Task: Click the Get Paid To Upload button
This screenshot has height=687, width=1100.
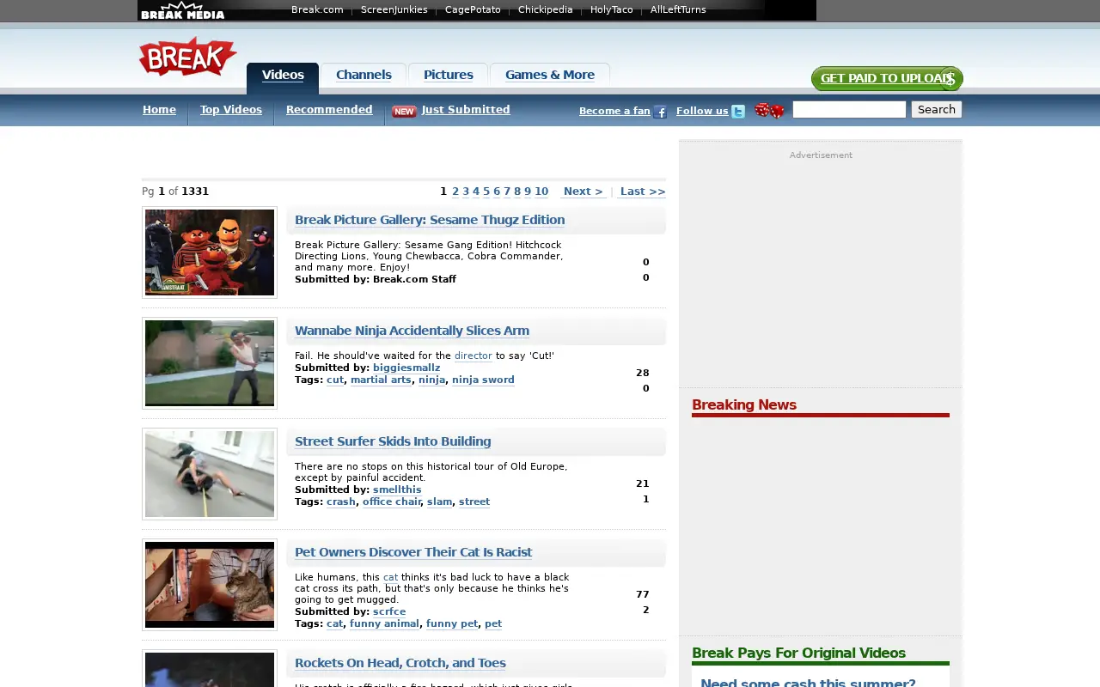Action: 887,79
